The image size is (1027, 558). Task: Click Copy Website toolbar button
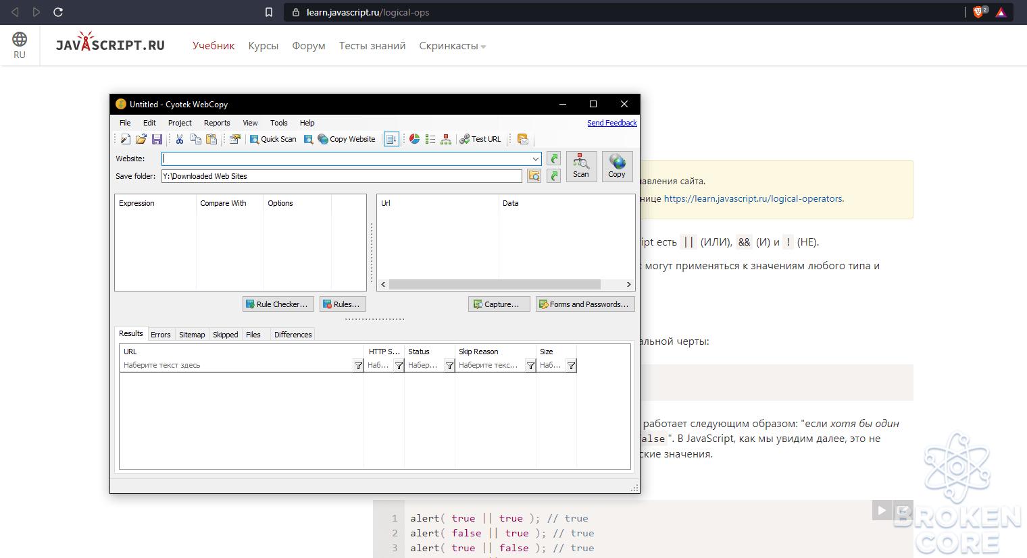tap(347, 139)
